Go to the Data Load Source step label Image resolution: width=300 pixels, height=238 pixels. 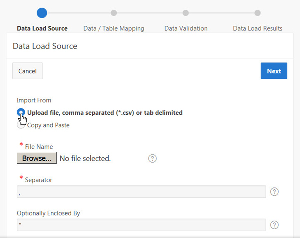tap(42, 28)
